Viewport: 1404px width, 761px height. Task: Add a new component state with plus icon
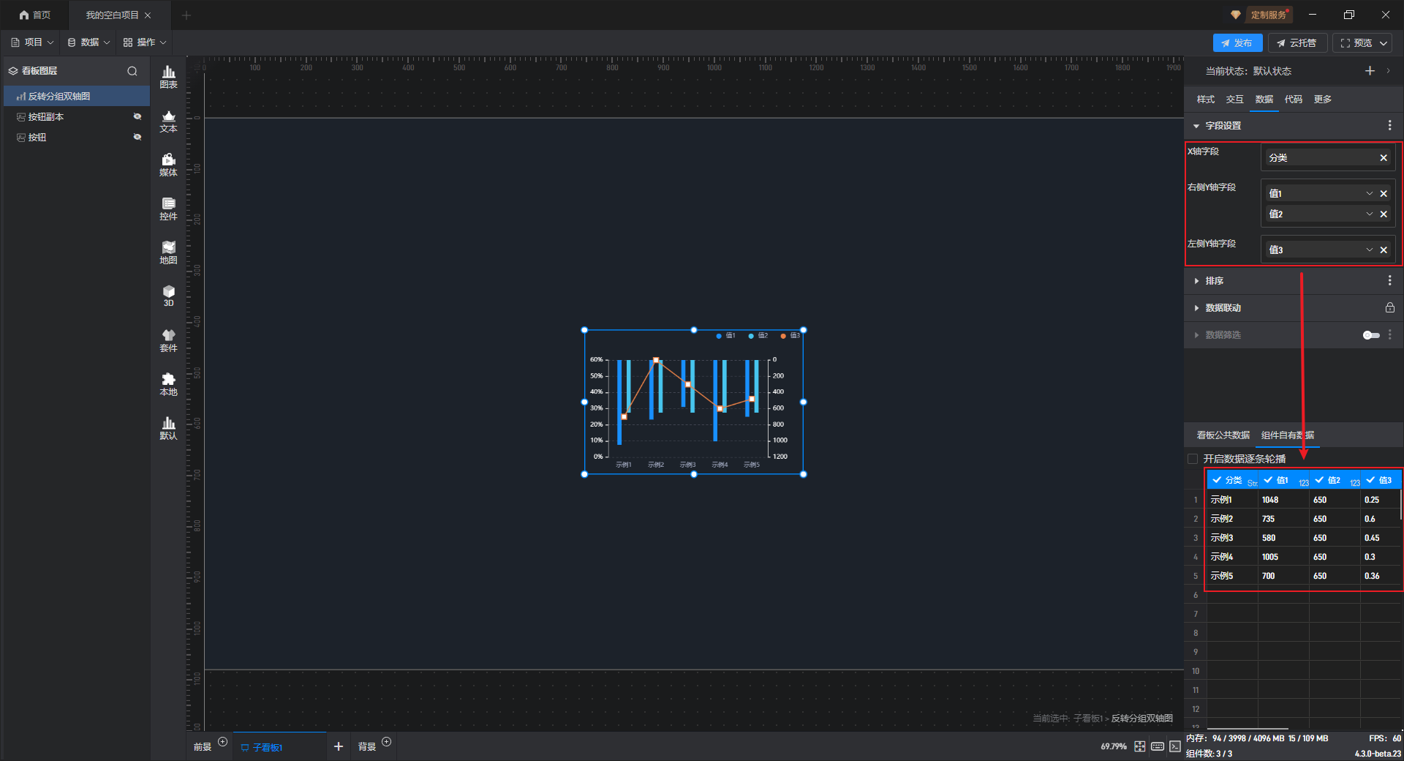click(1370, 71)
